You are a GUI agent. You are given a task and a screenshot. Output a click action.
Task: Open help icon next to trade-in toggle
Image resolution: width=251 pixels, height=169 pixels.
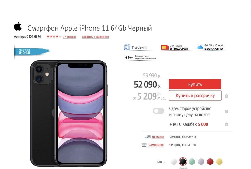(226, 112)
